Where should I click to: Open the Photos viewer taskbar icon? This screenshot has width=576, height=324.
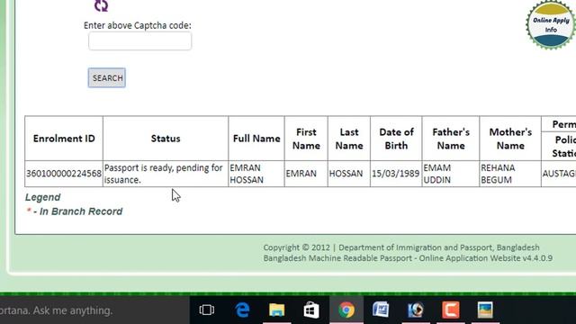(x=485, y=310)
